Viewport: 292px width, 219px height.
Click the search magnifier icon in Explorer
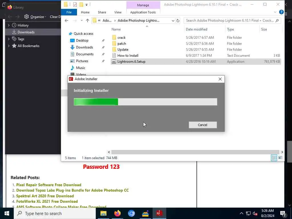coord(277,21)
